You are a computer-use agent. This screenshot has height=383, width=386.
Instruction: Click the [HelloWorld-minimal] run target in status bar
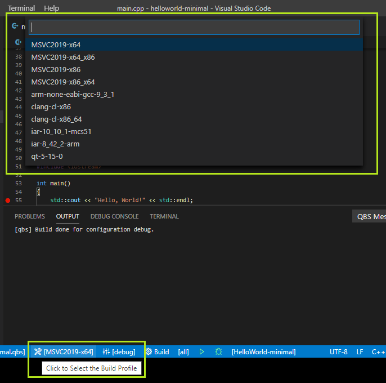tap(263, 352)
